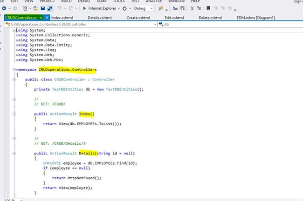Click the Save All icon
Screen dimensions: 303x201
pyautogui.click(x=50, y=8)
